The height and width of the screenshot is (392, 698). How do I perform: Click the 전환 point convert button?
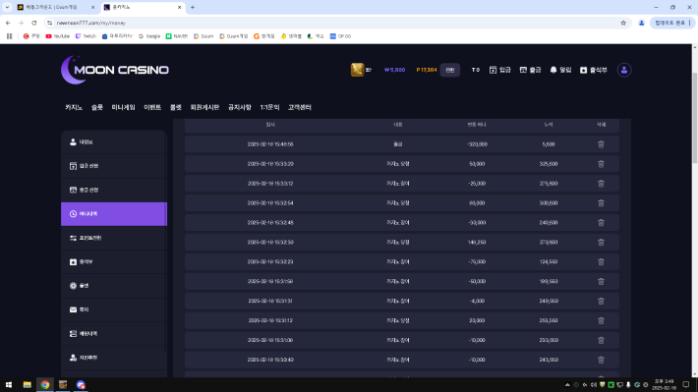coord(450,70)
